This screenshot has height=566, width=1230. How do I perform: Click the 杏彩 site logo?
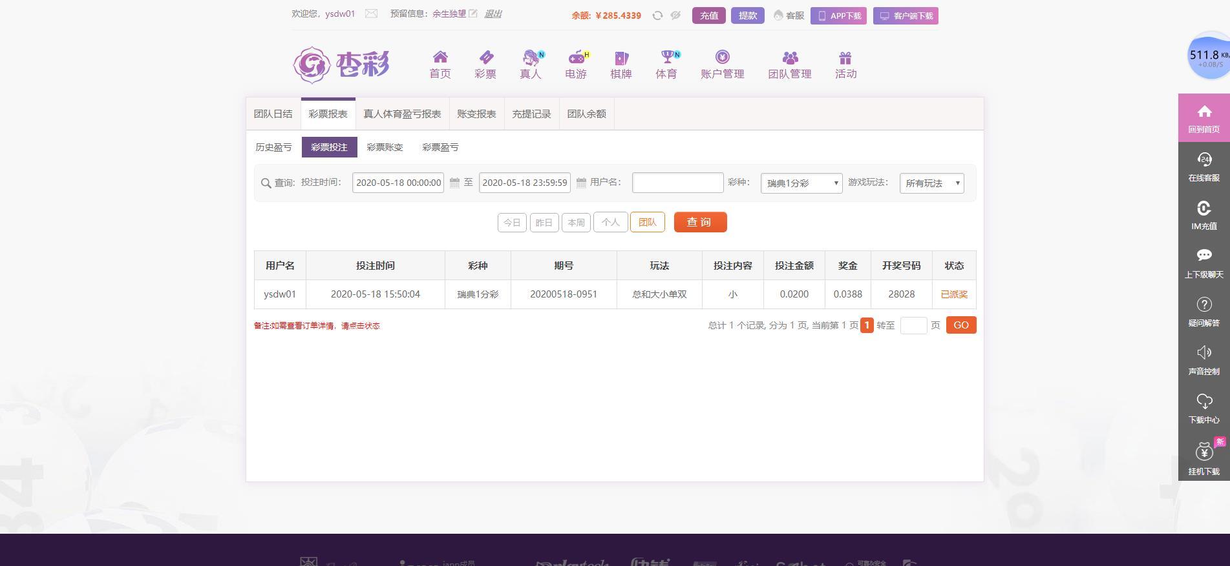341,65
